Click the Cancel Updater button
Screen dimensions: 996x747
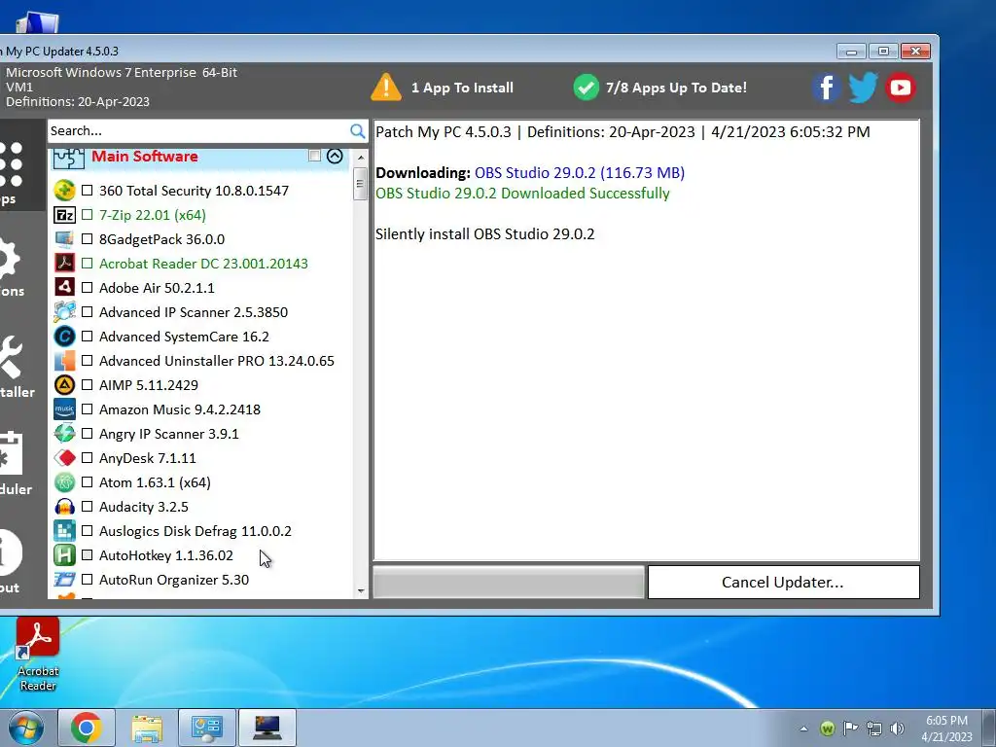783,582
